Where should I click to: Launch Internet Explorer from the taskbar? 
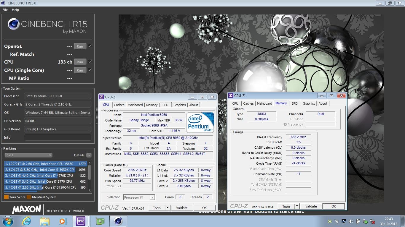(x=26, y=221)
